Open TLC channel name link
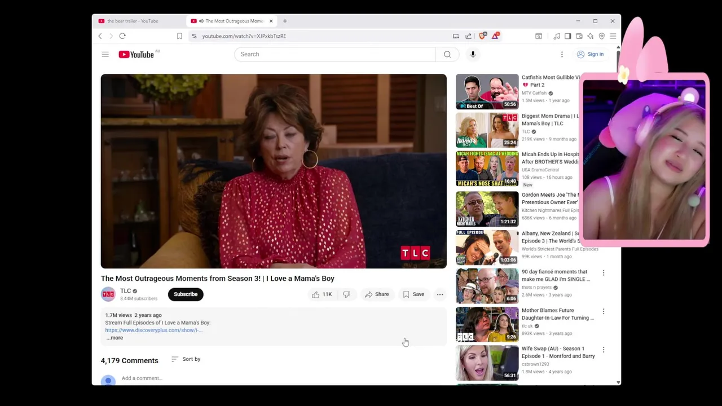 click(x=125, y=291)
